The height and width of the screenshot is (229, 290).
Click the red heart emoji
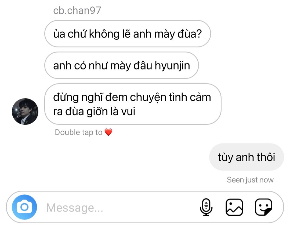(x=108, y=132)
